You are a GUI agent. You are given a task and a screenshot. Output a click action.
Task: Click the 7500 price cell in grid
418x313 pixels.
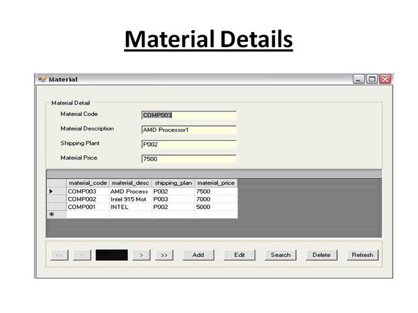tap(216, 191)
